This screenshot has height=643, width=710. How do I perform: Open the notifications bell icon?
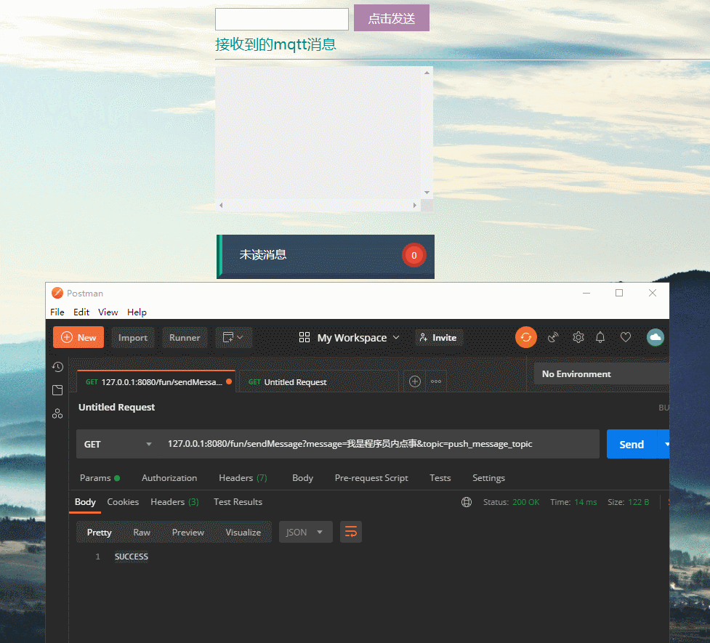click(600, 337)
